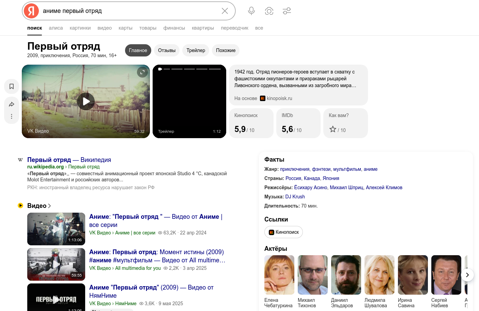This screenshot has width=479, height=311.
Task: Switch to the алиса tab
Action: (56, 28)
